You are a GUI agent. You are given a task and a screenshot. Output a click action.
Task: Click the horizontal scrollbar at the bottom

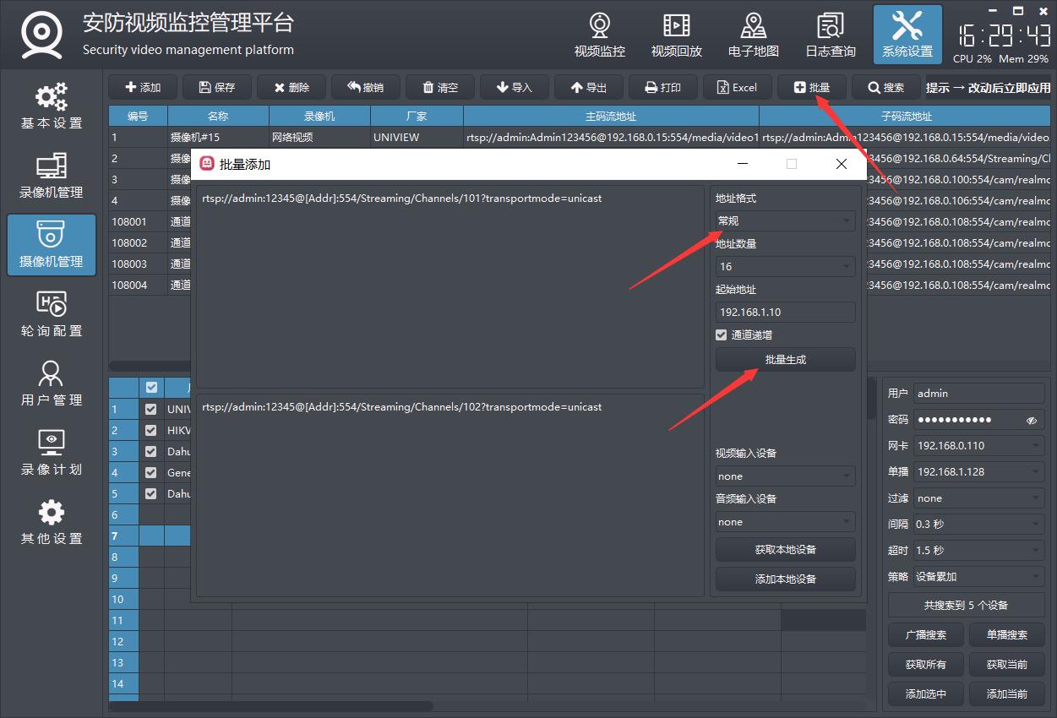[270, 705]
